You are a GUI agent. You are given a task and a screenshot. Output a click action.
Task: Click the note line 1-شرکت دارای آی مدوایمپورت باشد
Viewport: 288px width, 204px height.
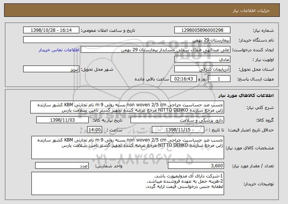[189, 176]
